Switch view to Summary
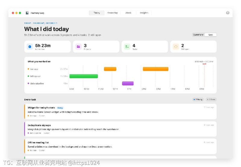This screenshot has height=167, width=241. pyautogui.click(x=198, y=35)
